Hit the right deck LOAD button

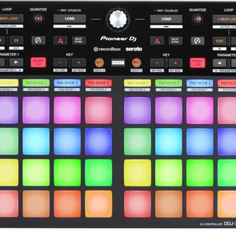coord(166,19)
